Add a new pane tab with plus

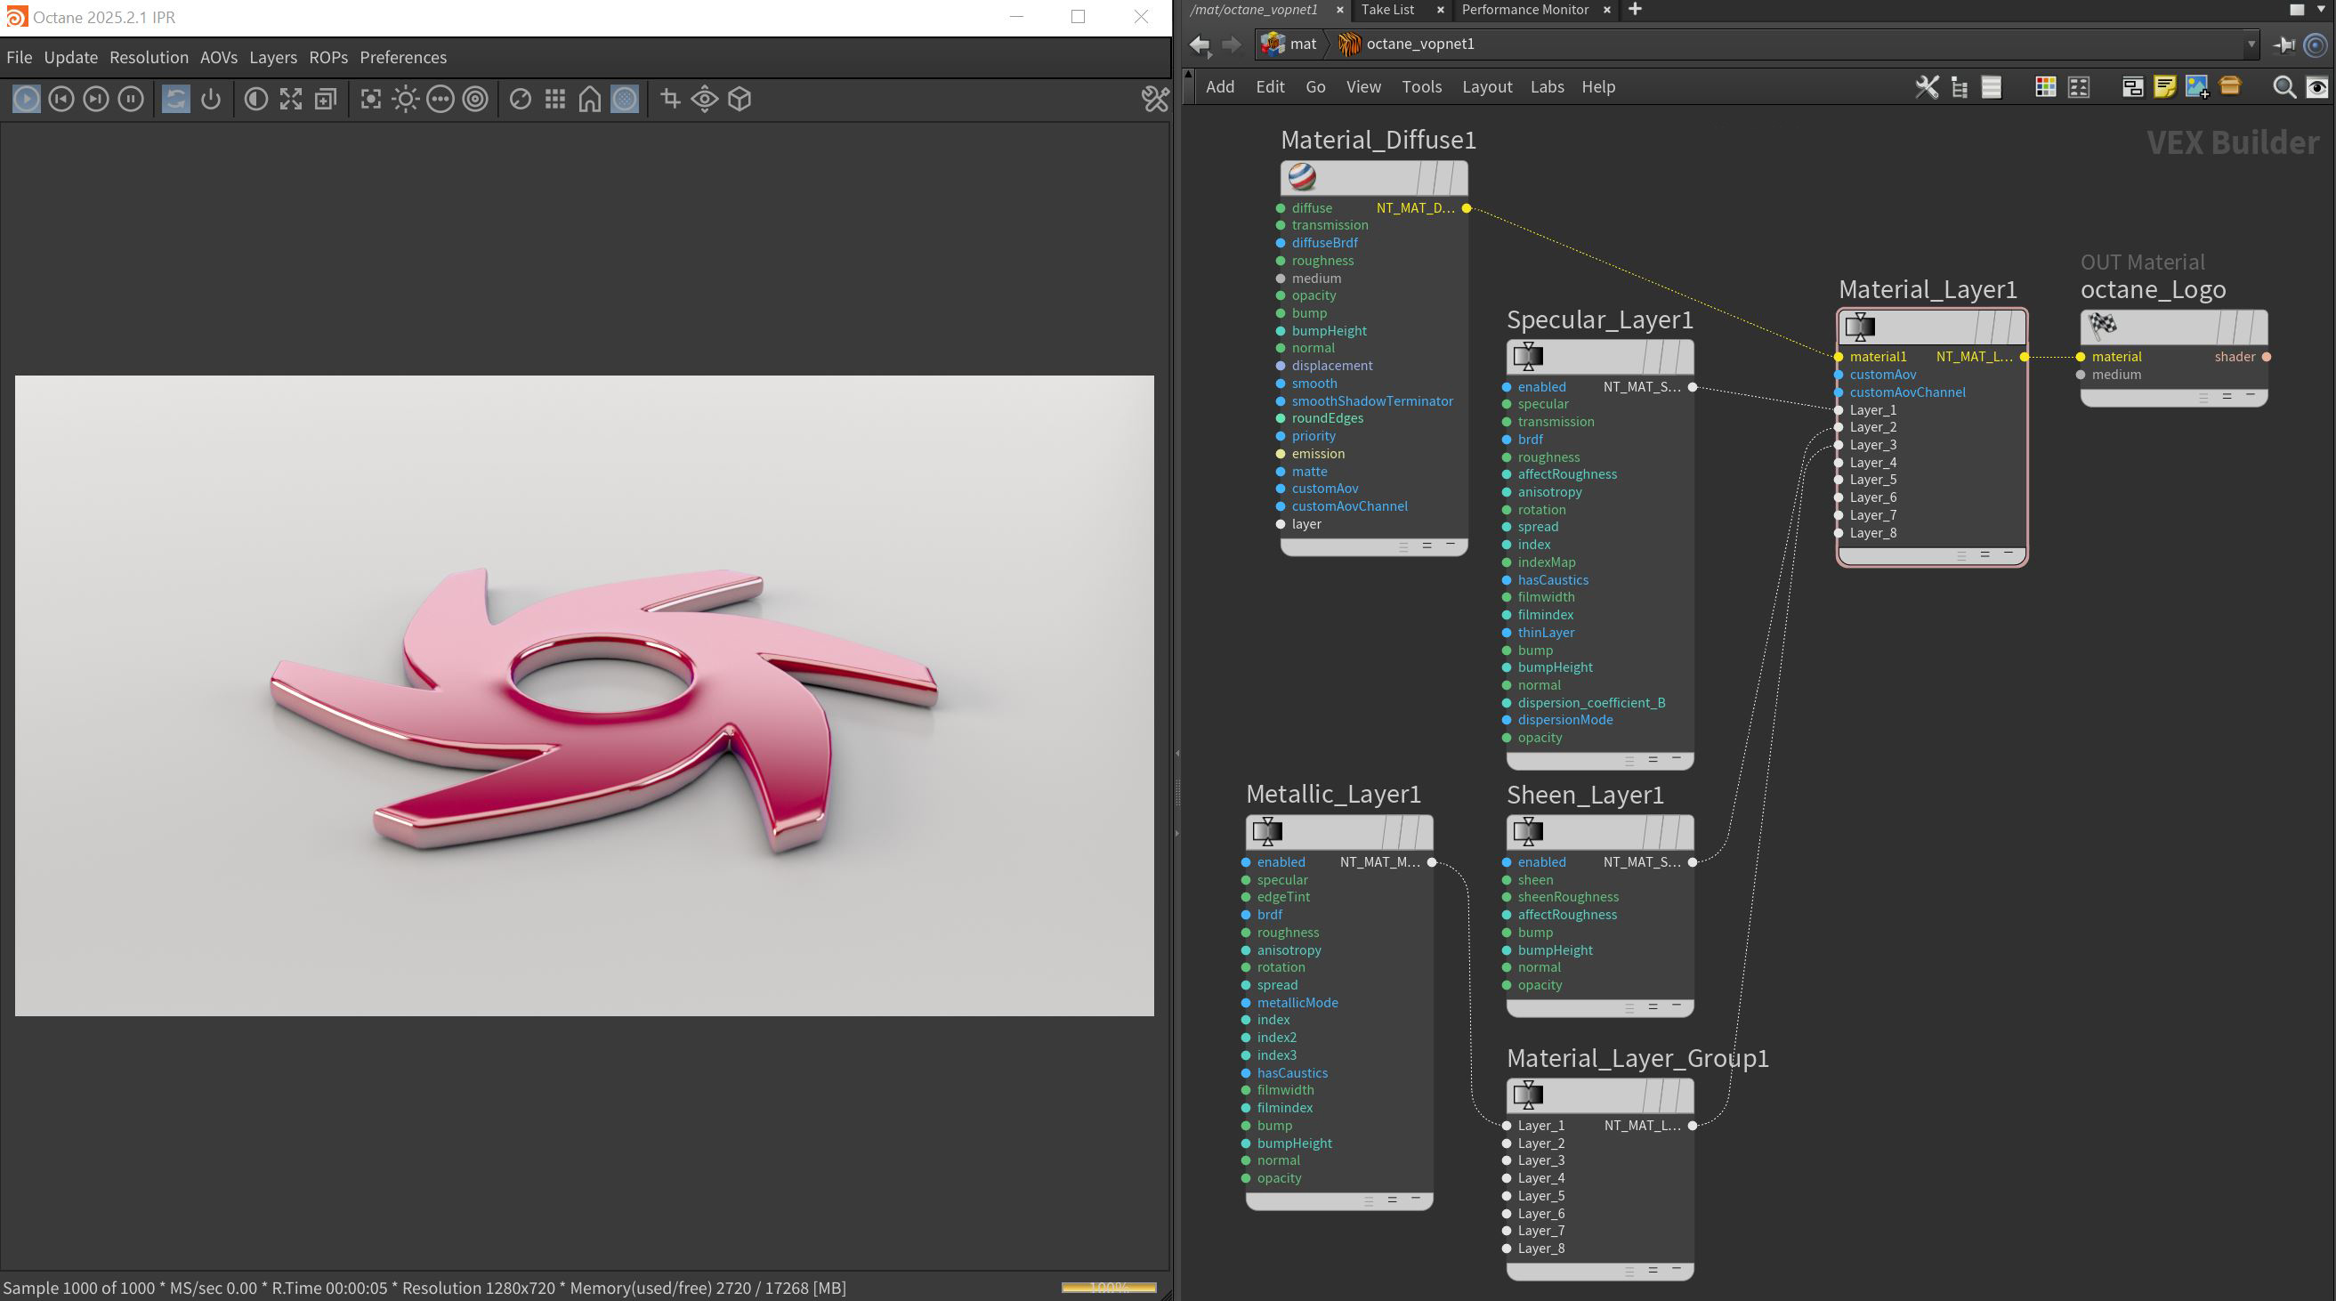(1634, 9)
